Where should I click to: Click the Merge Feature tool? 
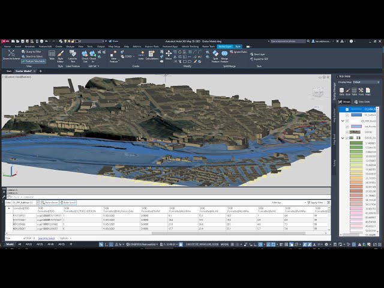coord(224,56)
